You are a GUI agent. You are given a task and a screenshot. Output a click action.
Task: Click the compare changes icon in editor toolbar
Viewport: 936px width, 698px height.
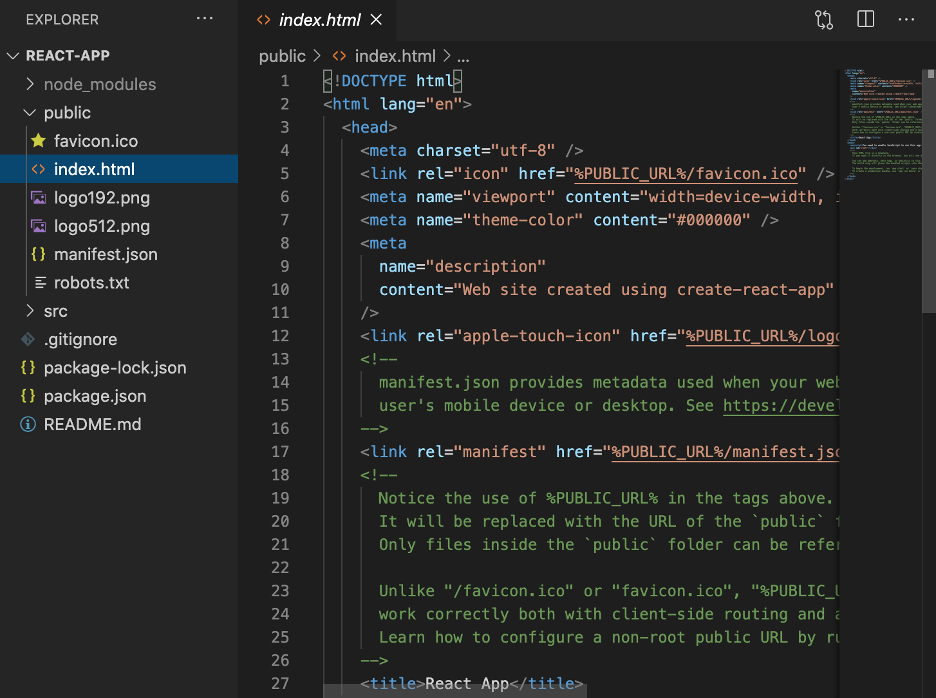[x=824, y=19]
